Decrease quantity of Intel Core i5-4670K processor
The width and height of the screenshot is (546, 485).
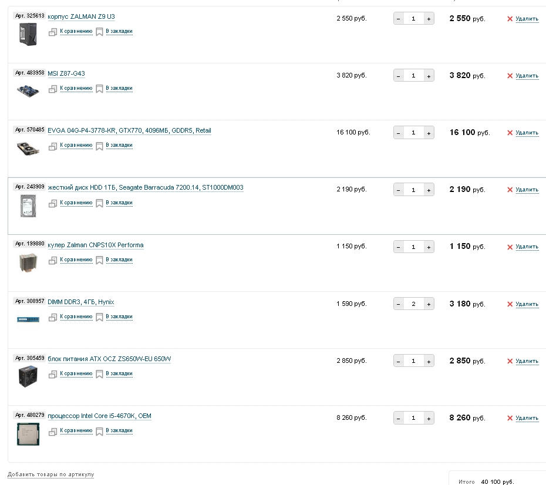(x=399, y=418)
